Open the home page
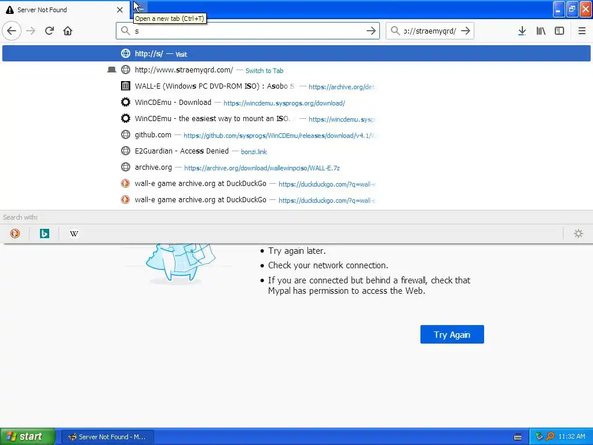593x445 pixels. pos(68,31)
